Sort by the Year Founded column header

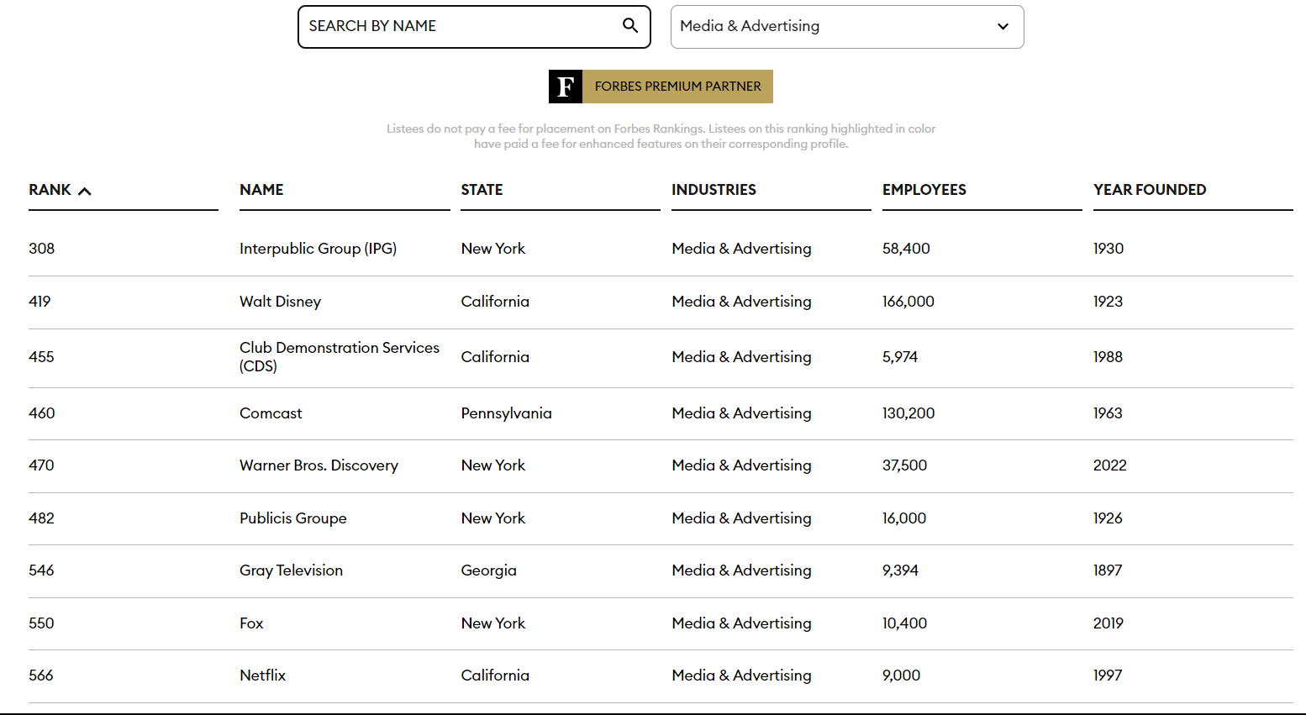(x=1149, y=190)
